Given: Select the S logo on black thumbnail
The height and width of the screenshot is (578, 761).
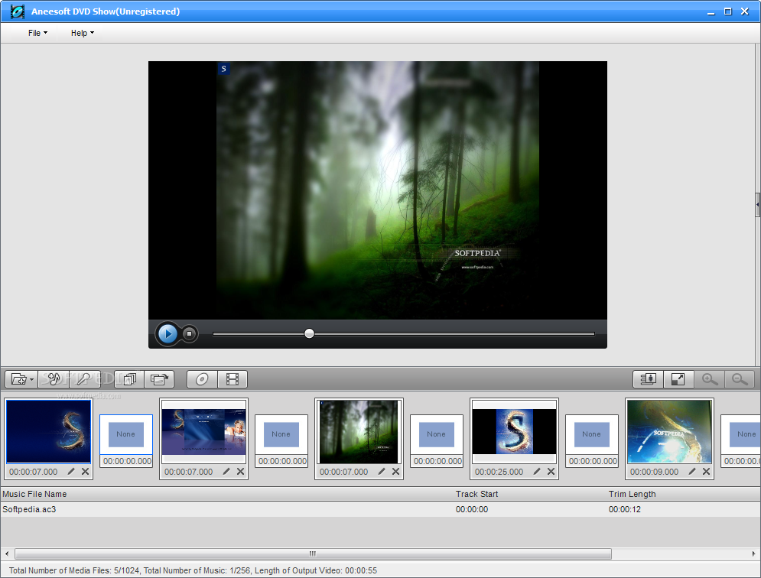Looking at the screenshot, I should click(515, 431).
